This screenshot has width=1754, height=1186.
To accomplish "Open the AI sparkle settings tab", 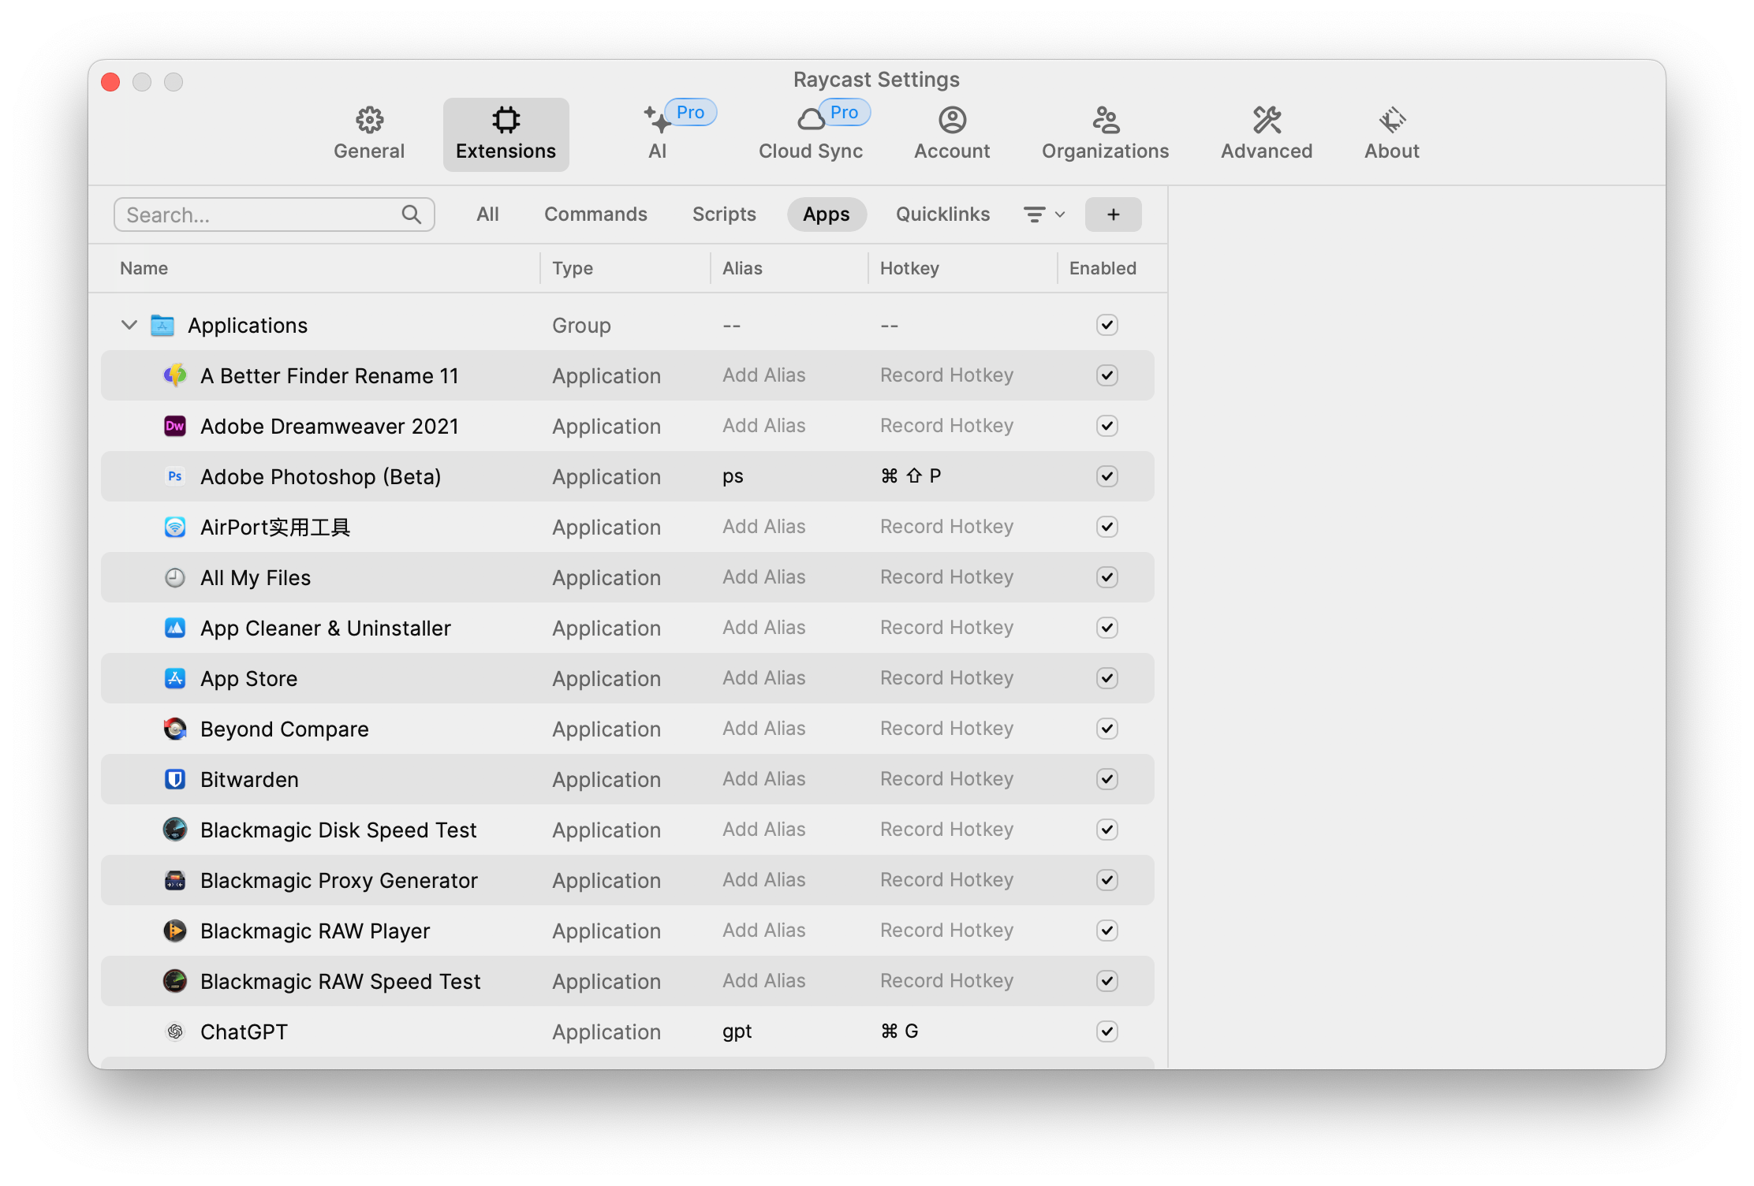I will point(658,134).
